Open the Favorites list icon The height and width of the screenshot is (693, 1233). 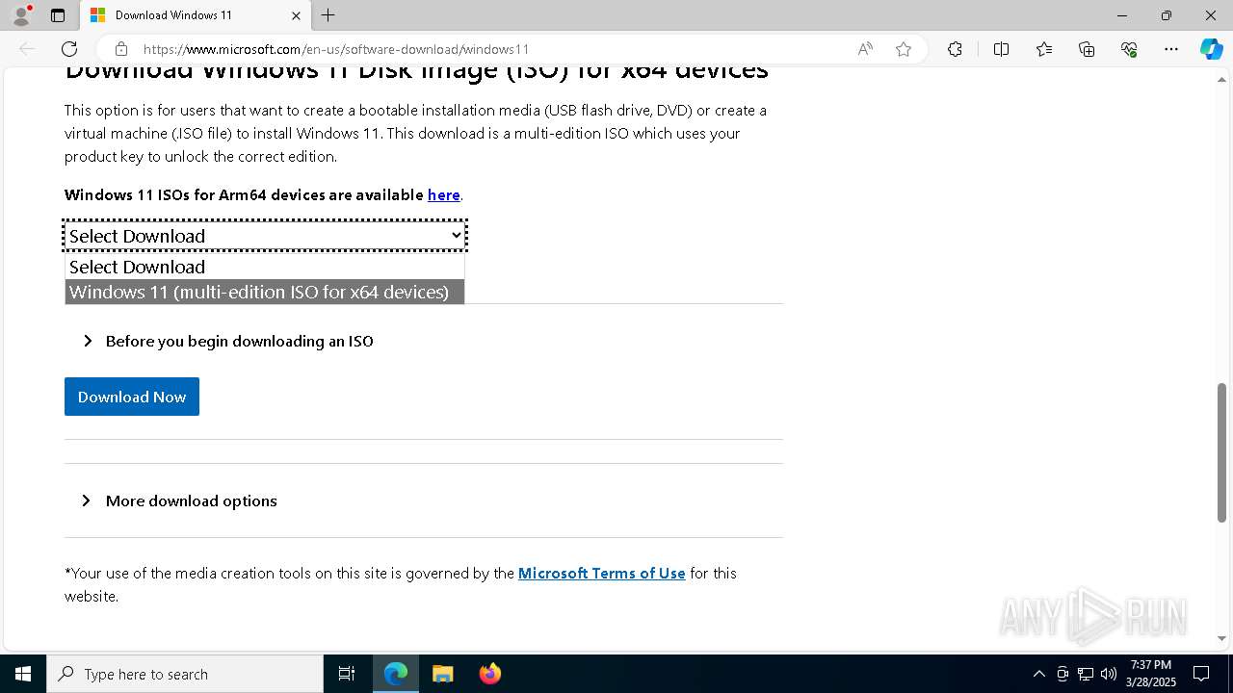[x=1044, y=49]
